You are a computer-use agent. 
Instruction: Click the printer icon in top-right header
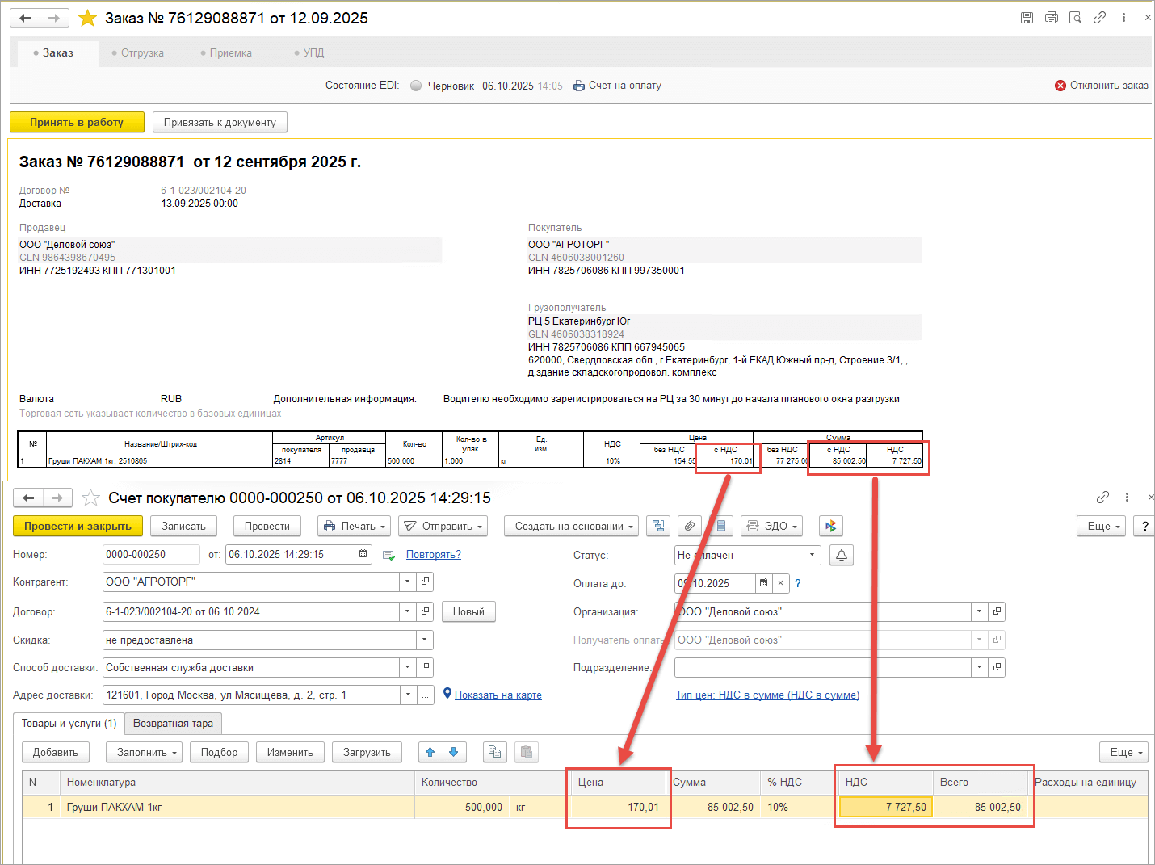pos(1051,18)
